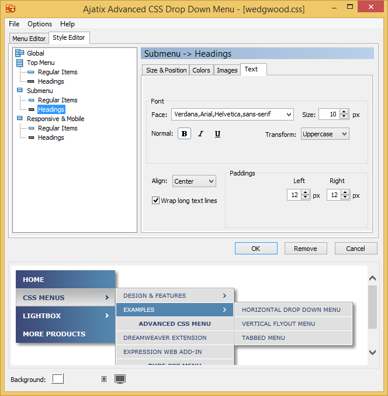
Task: Select the Style Editor tab
Action: pos(69,37)
